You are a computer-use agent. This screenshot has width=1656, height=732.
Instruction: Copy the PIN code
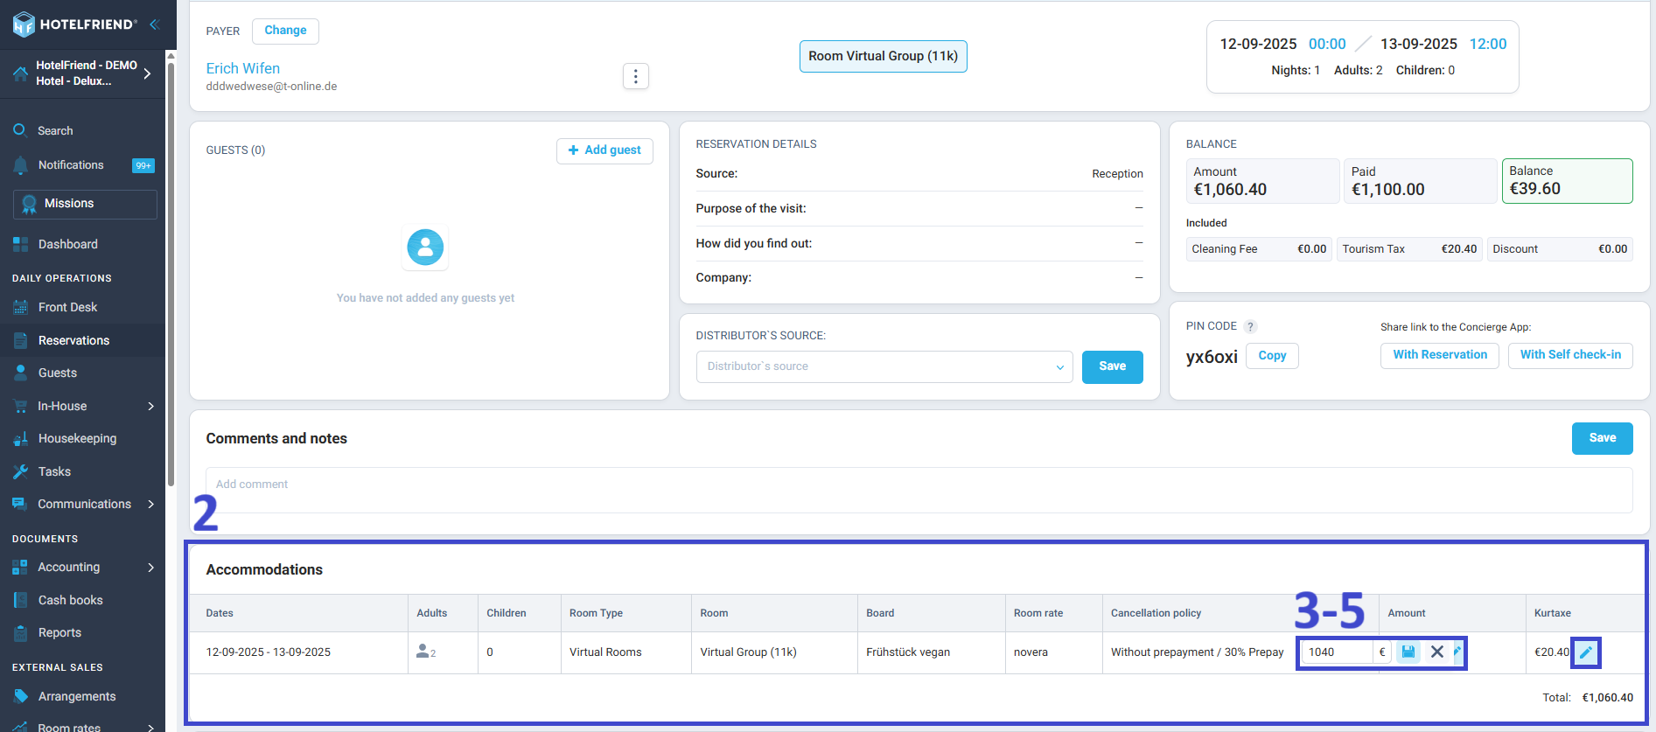coord(1272,355)
